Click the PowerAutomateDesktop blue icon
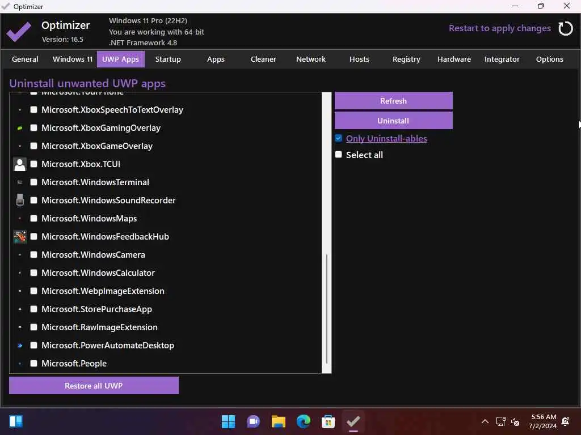Screen dimensions: 581x435 point(20,346)
